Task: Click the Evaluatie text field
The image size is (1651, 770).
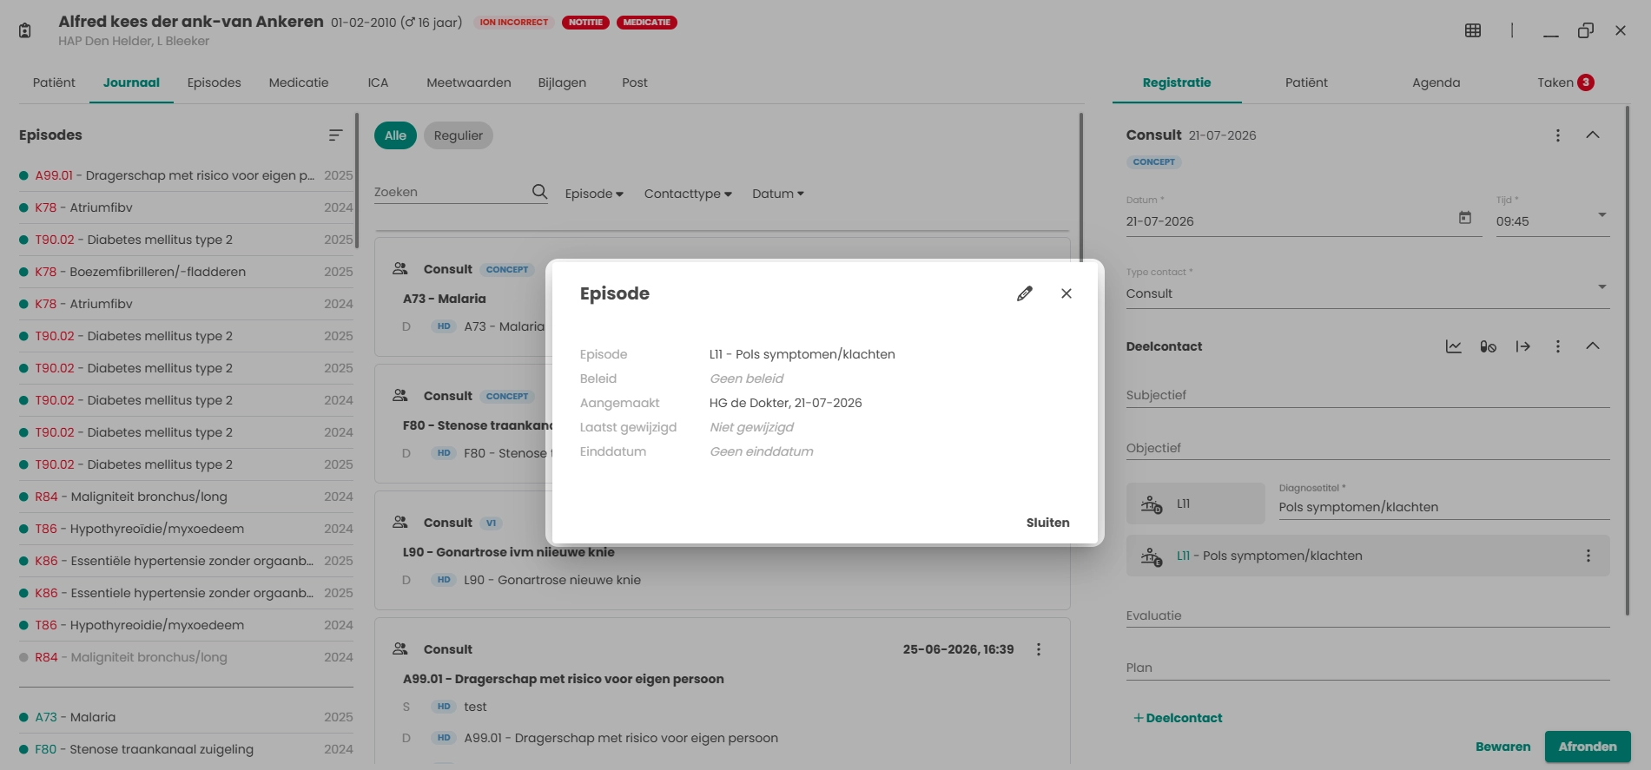Action: (x=1368, y=615)
